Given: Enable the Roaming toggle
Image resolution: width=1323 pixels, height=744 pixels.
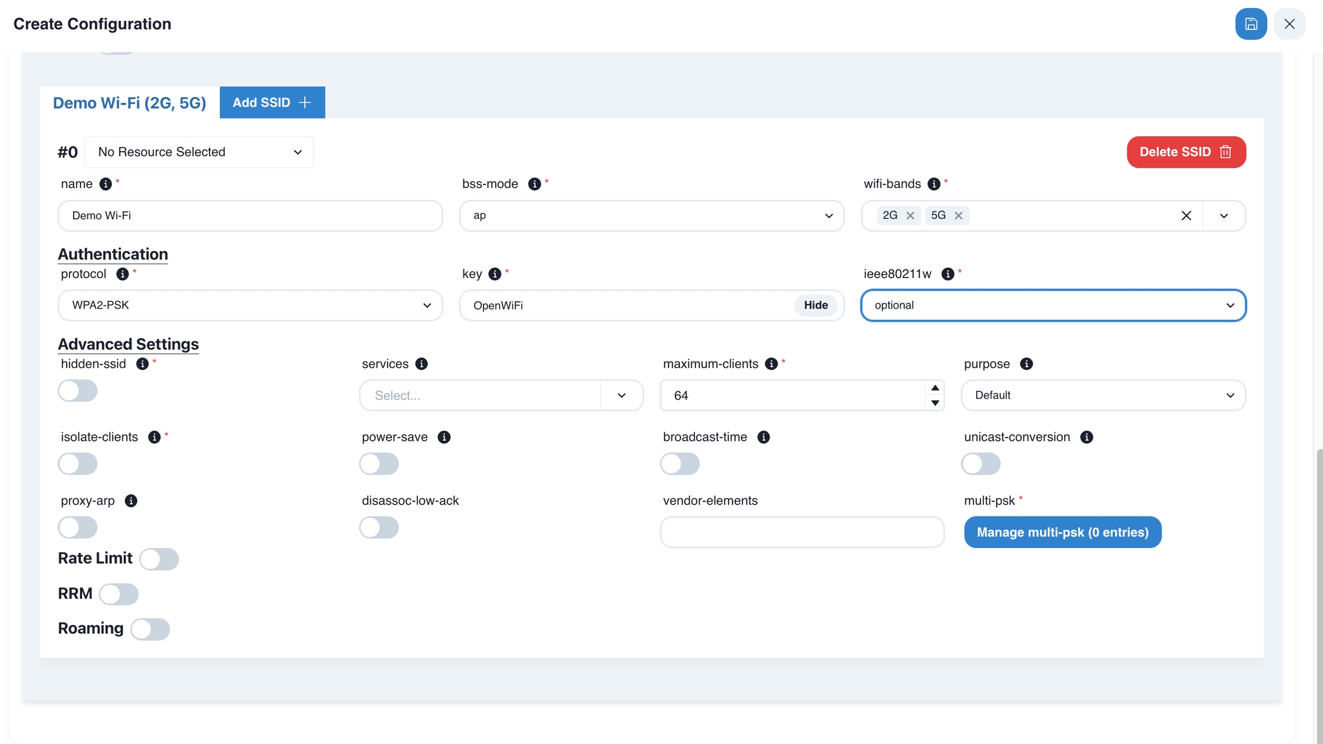Looking at the screenshot, I should click(150, 629).
